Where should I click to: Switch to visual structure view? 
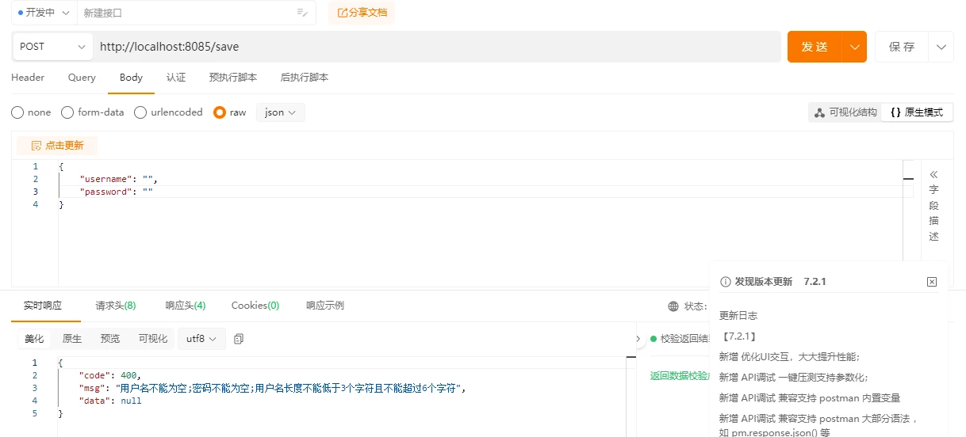(845, 112)
